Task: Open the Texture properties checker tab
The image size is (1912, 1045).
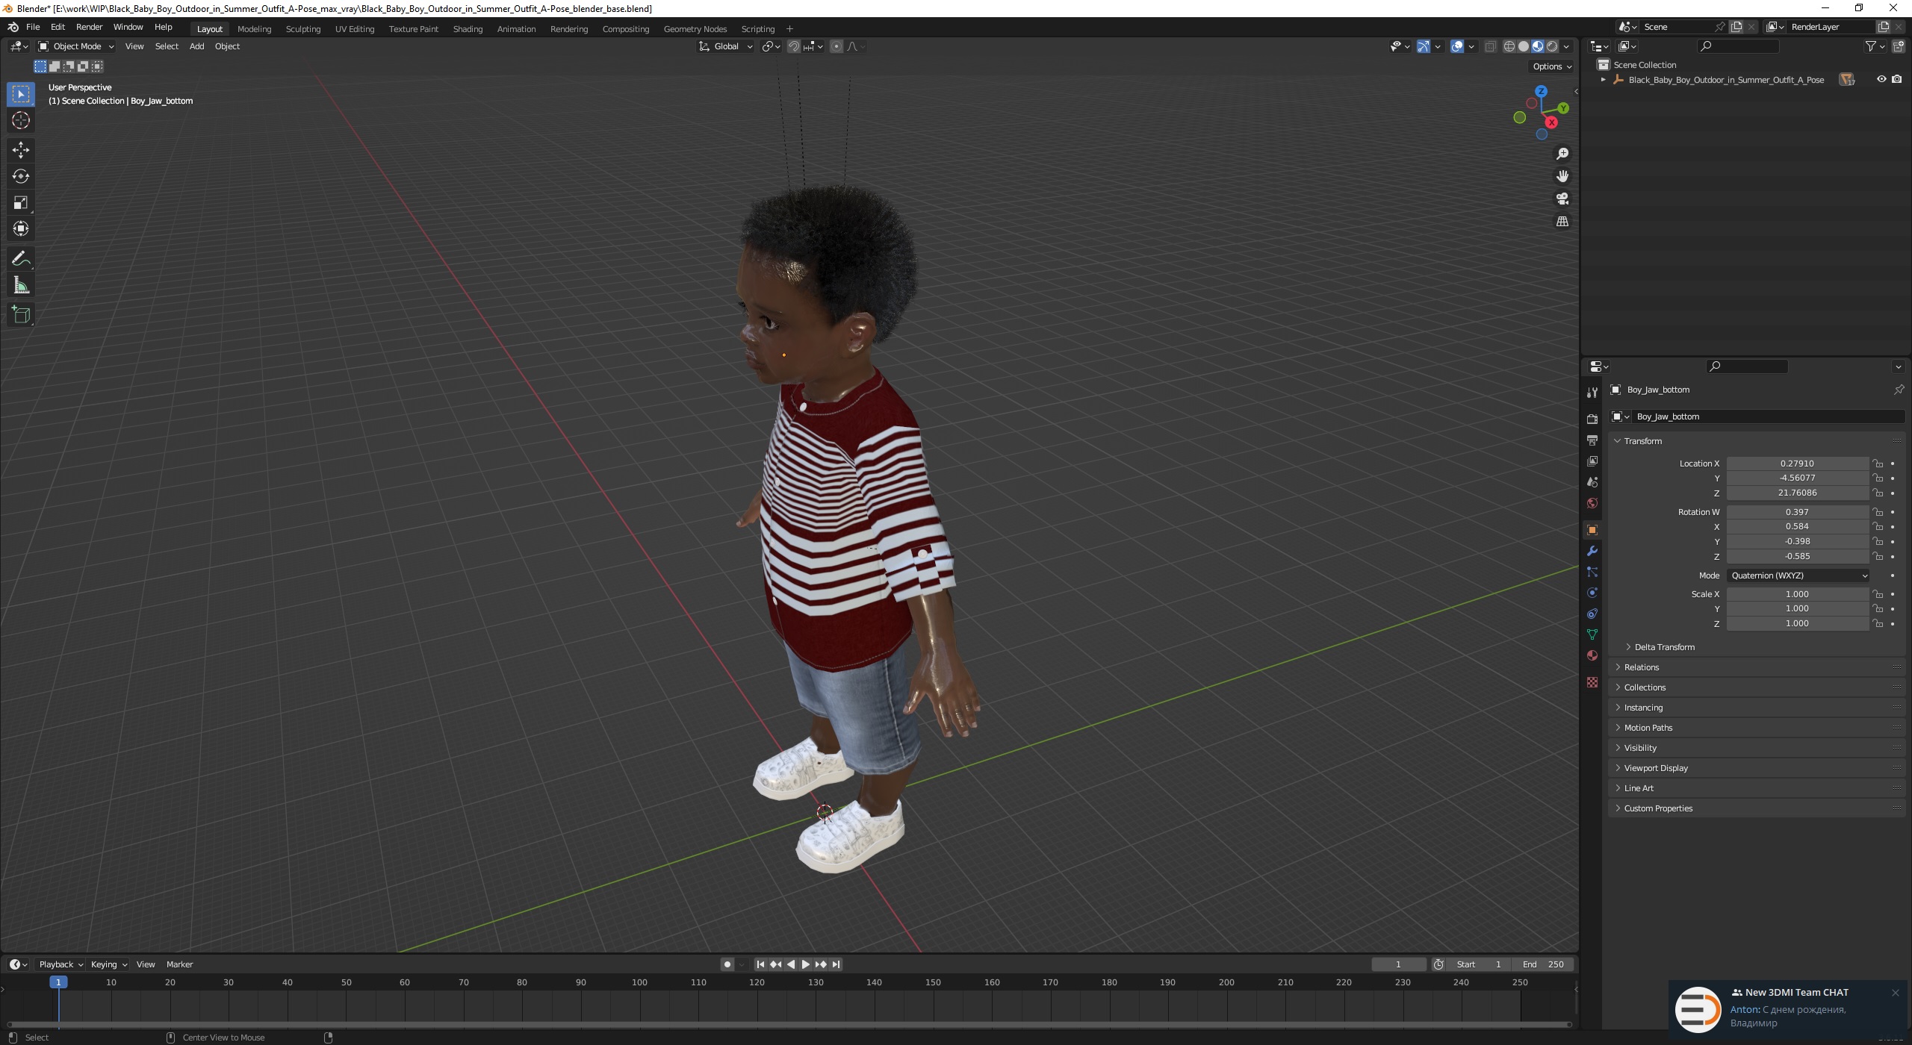Action: [x=1592, y=682]
